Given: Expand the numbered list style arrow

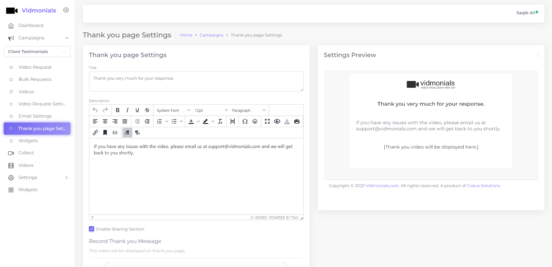Looking at the screenshot, I should (167, 121).
